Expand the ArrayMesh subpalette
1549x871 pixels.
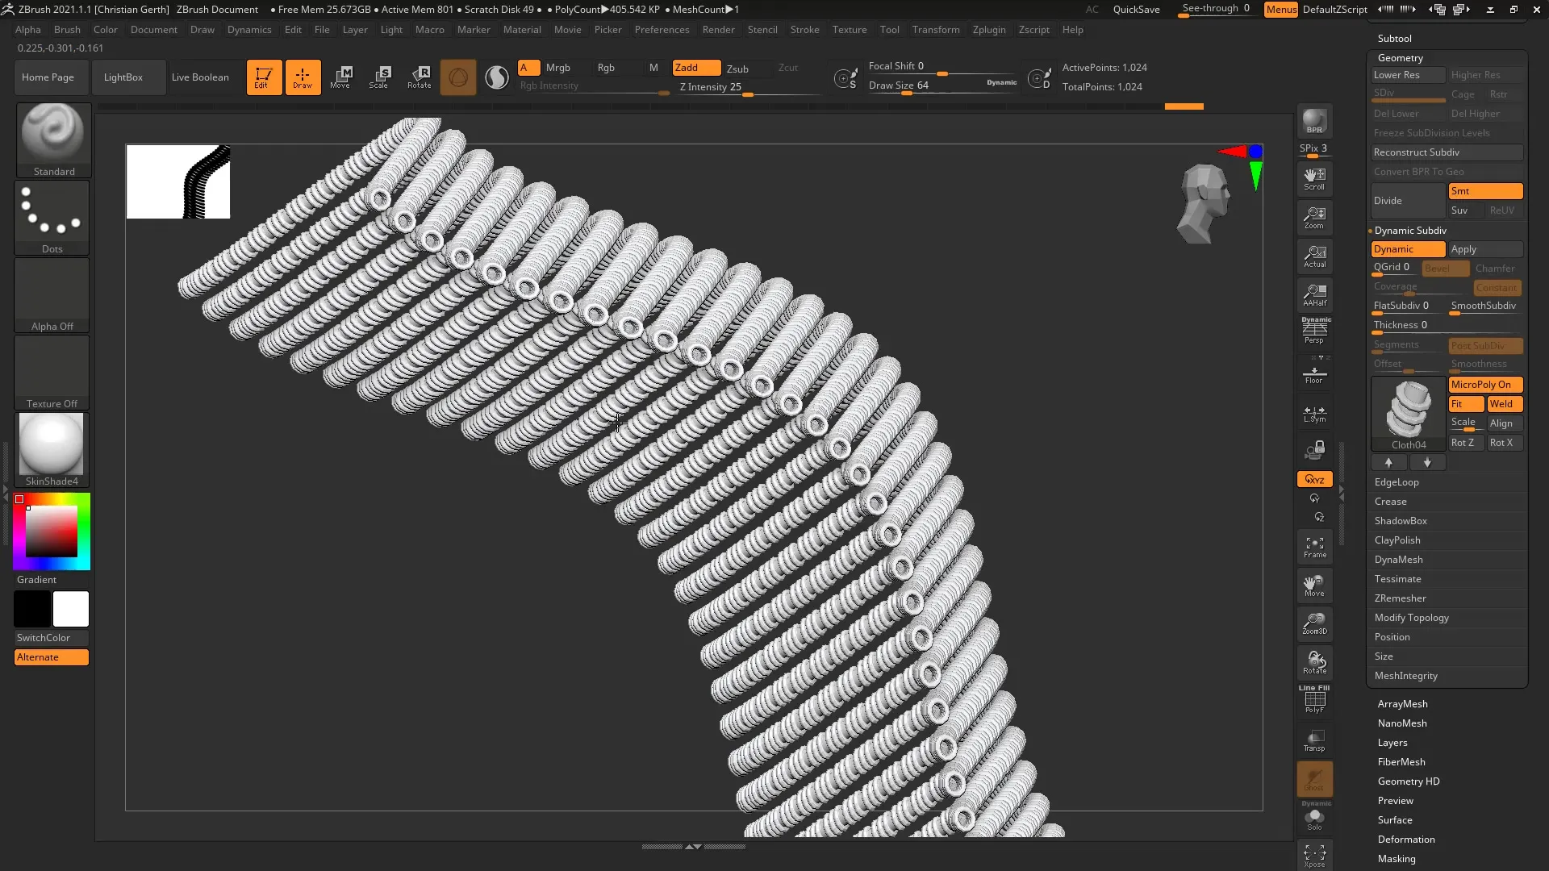click(x=1402, y=704)
